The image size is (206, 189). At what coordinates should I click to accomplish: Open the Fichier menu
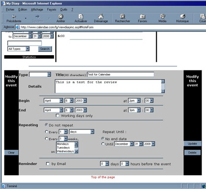point(10,9)
